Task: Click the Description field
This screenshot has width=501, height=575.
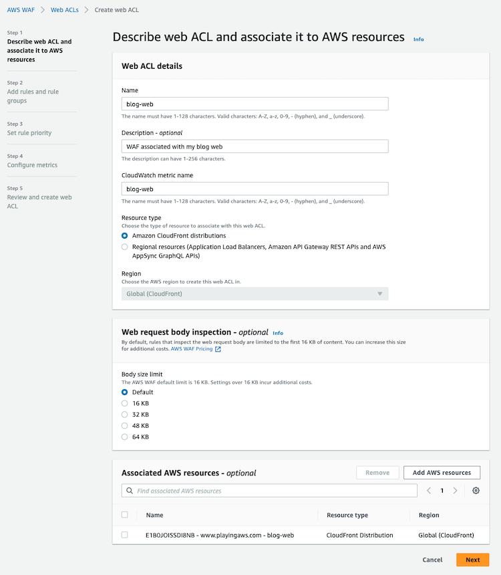Action: (x=255, y=146)
